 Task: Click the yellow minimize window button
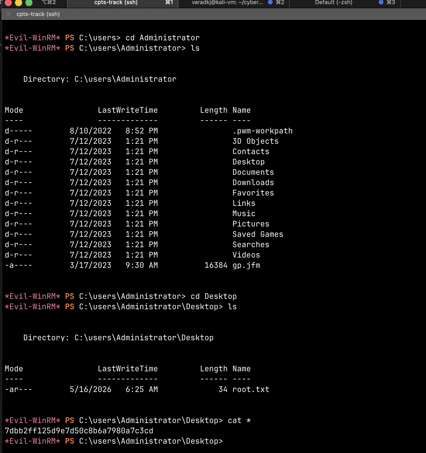coord(19,3)
